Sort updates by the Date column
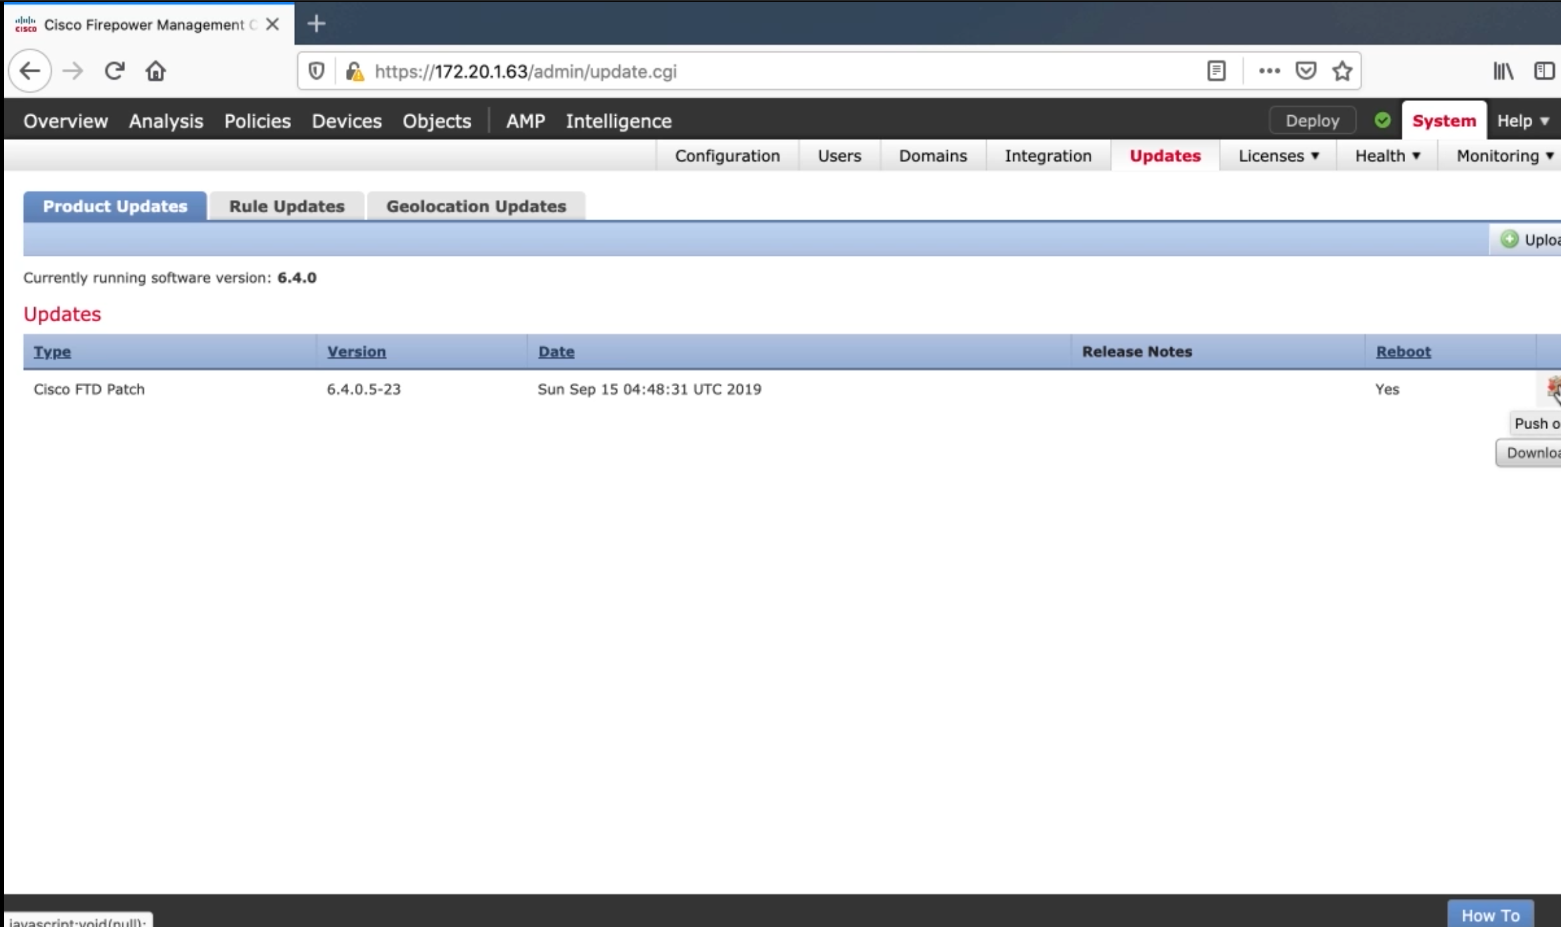 [x=556, y=352]
